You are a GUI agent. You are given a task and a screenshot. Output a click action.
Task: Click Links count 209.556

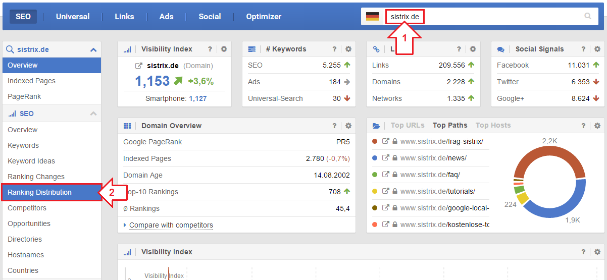pyautogui.click(x=452, y=65)
